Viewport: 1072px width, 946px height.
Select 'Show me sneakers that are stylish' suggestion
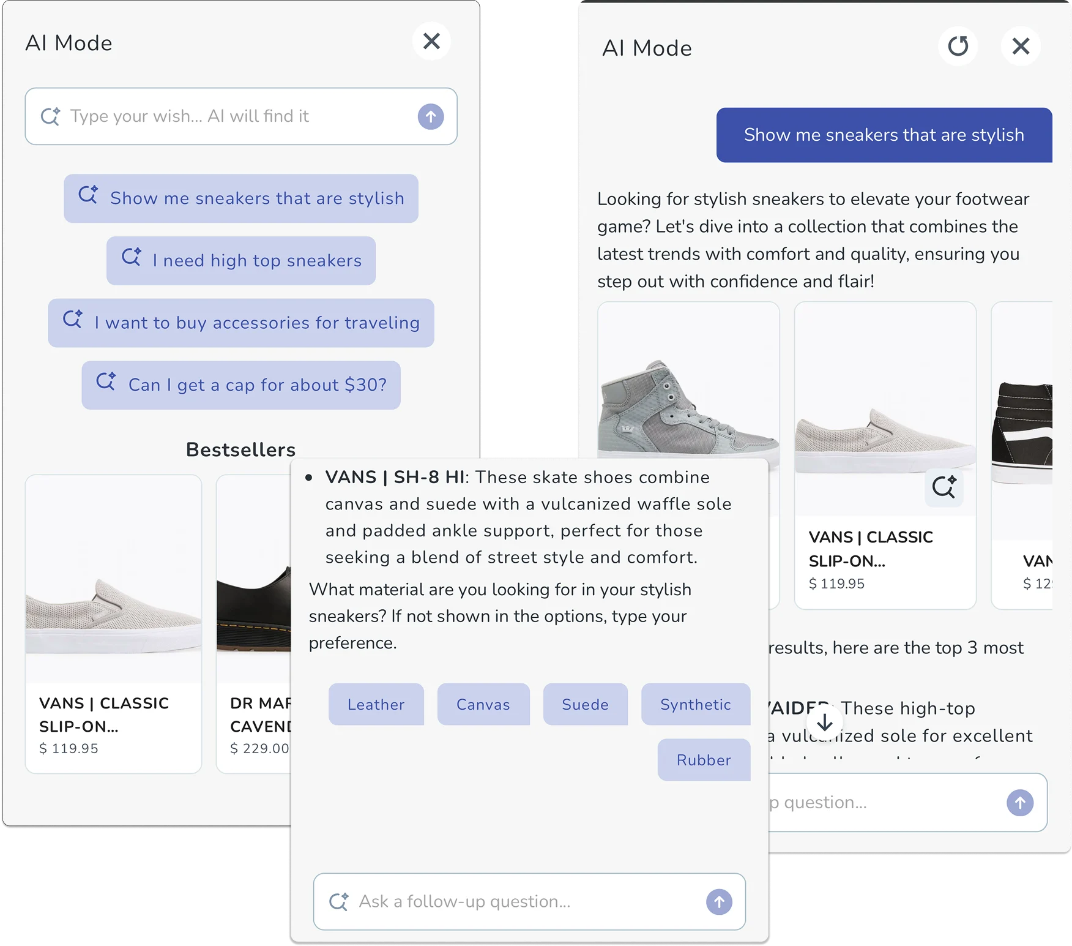pyautogui.click(x=241, y=198)
